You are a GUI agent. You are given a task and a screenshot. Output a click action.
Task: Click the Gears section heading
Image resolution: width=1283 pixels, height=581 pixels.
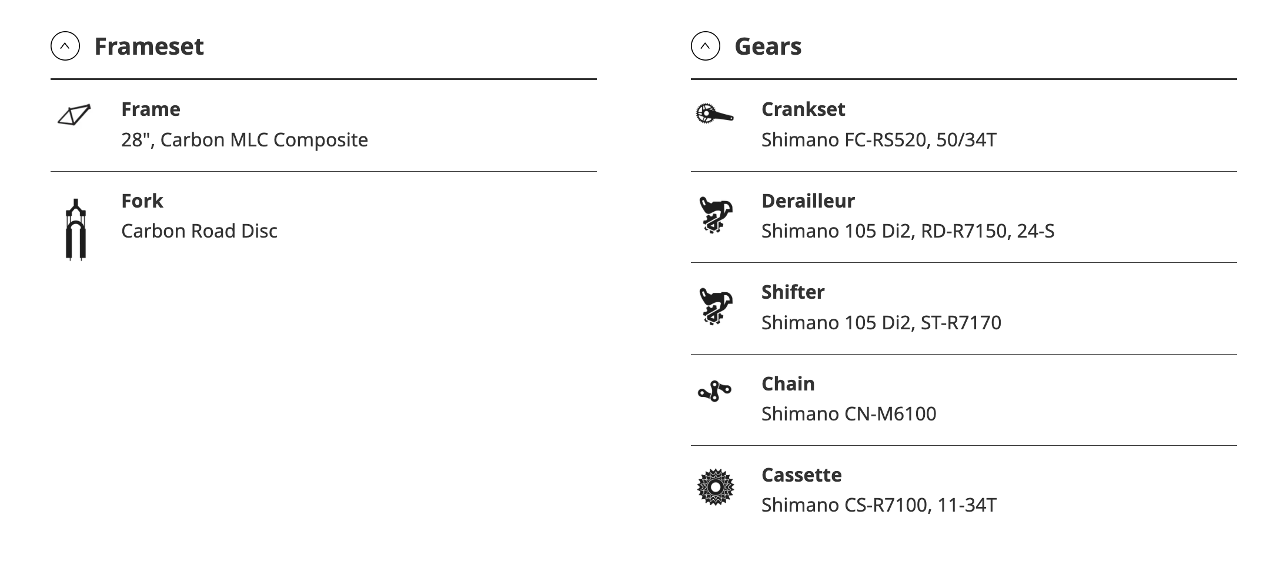(768, 46)
